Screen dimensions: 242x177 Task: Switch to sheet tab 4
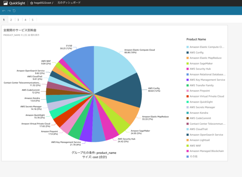point(25,20)
